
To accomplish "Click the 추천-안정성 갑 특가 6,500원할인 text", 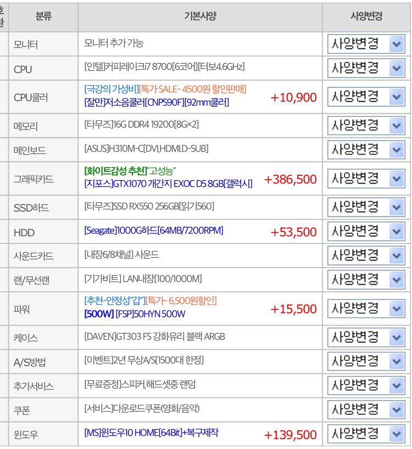I will 151,301.
